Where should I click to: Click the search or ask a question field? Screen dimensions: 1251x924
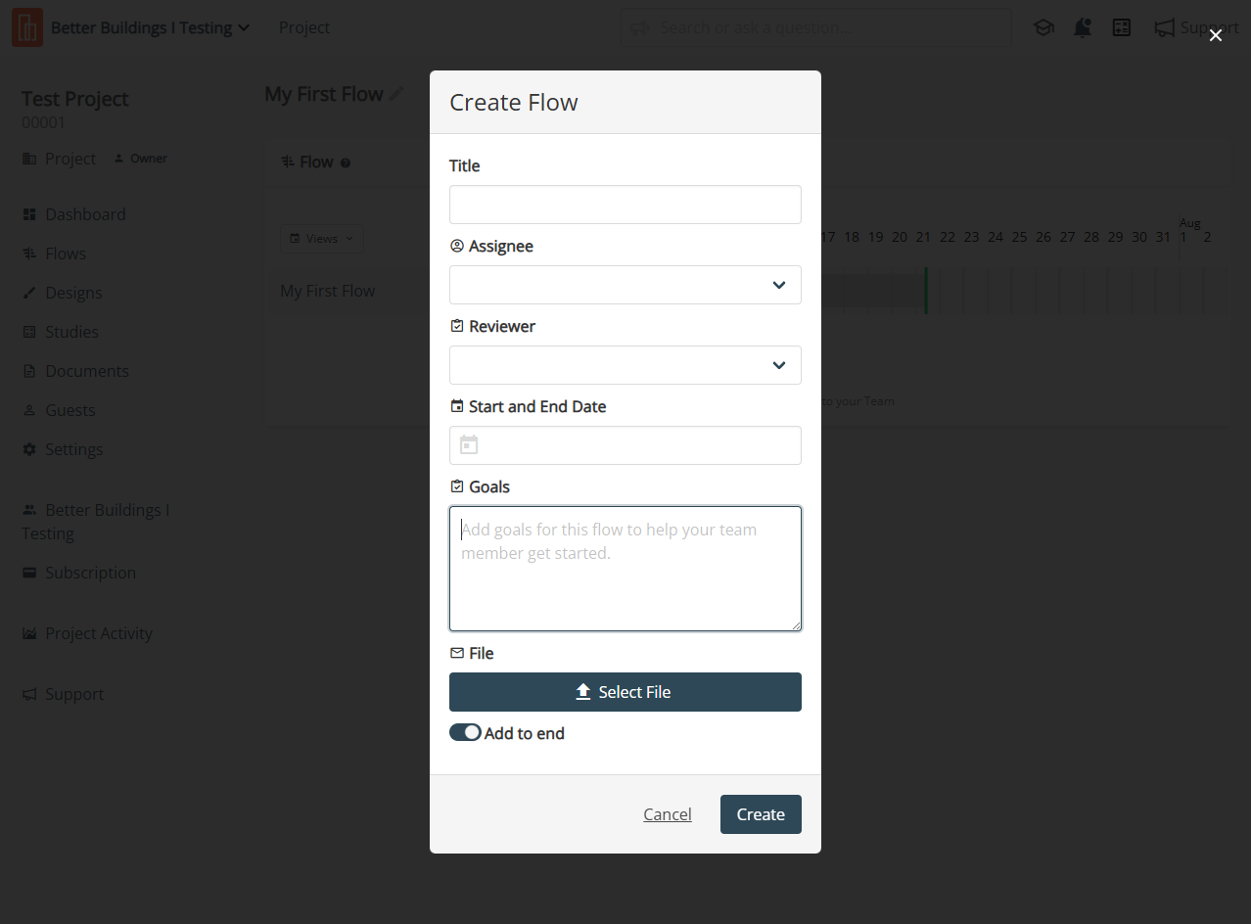point(816,27)
